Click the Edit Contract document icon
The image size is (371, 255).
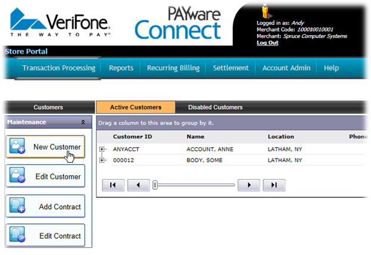tap(17, 235)
